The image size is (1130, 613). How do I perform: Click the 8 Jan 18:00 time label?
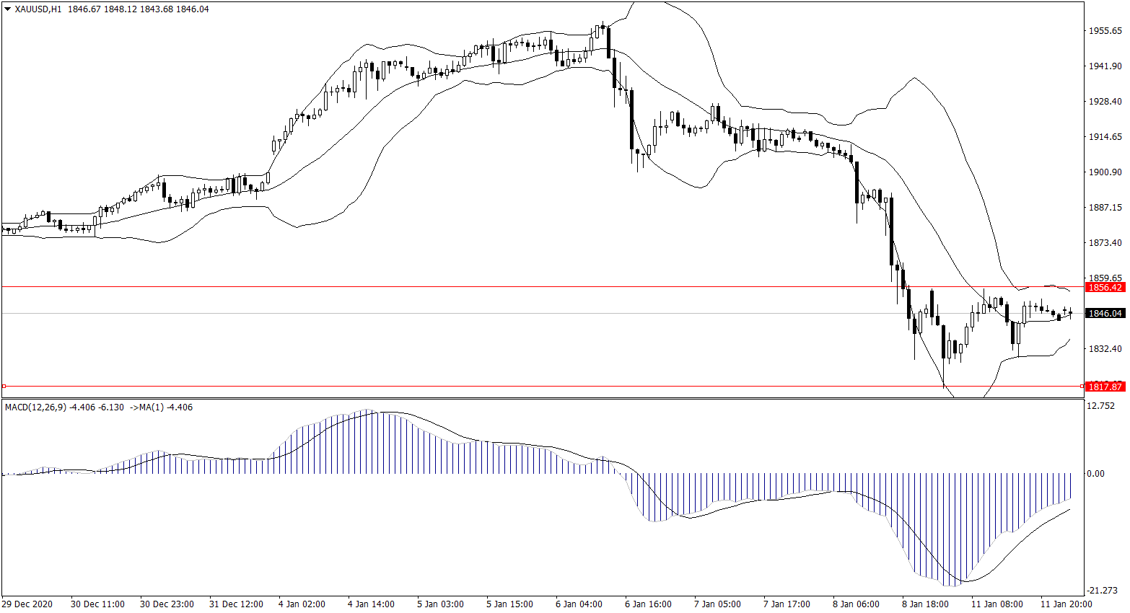tap(925, 604)
